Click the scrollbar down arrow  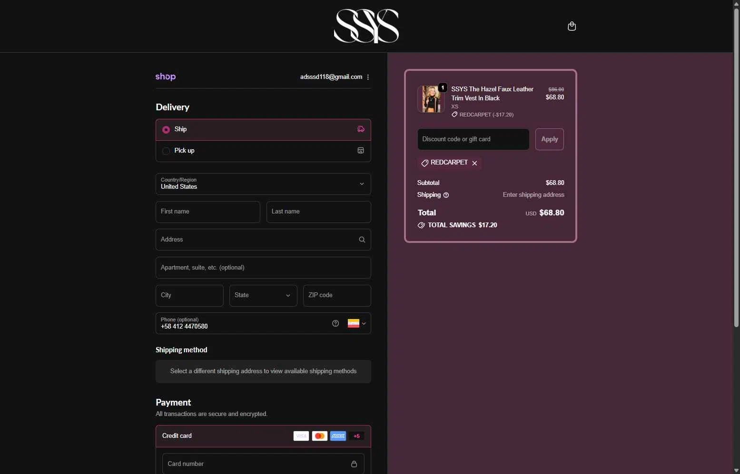[736, 471]
